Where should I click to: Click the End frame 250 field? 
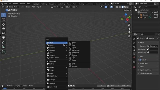126,86
